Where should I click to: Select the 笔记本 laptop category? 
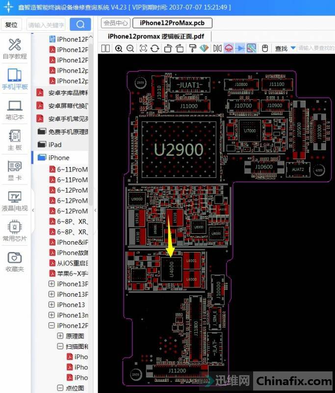tap(15, 110)
